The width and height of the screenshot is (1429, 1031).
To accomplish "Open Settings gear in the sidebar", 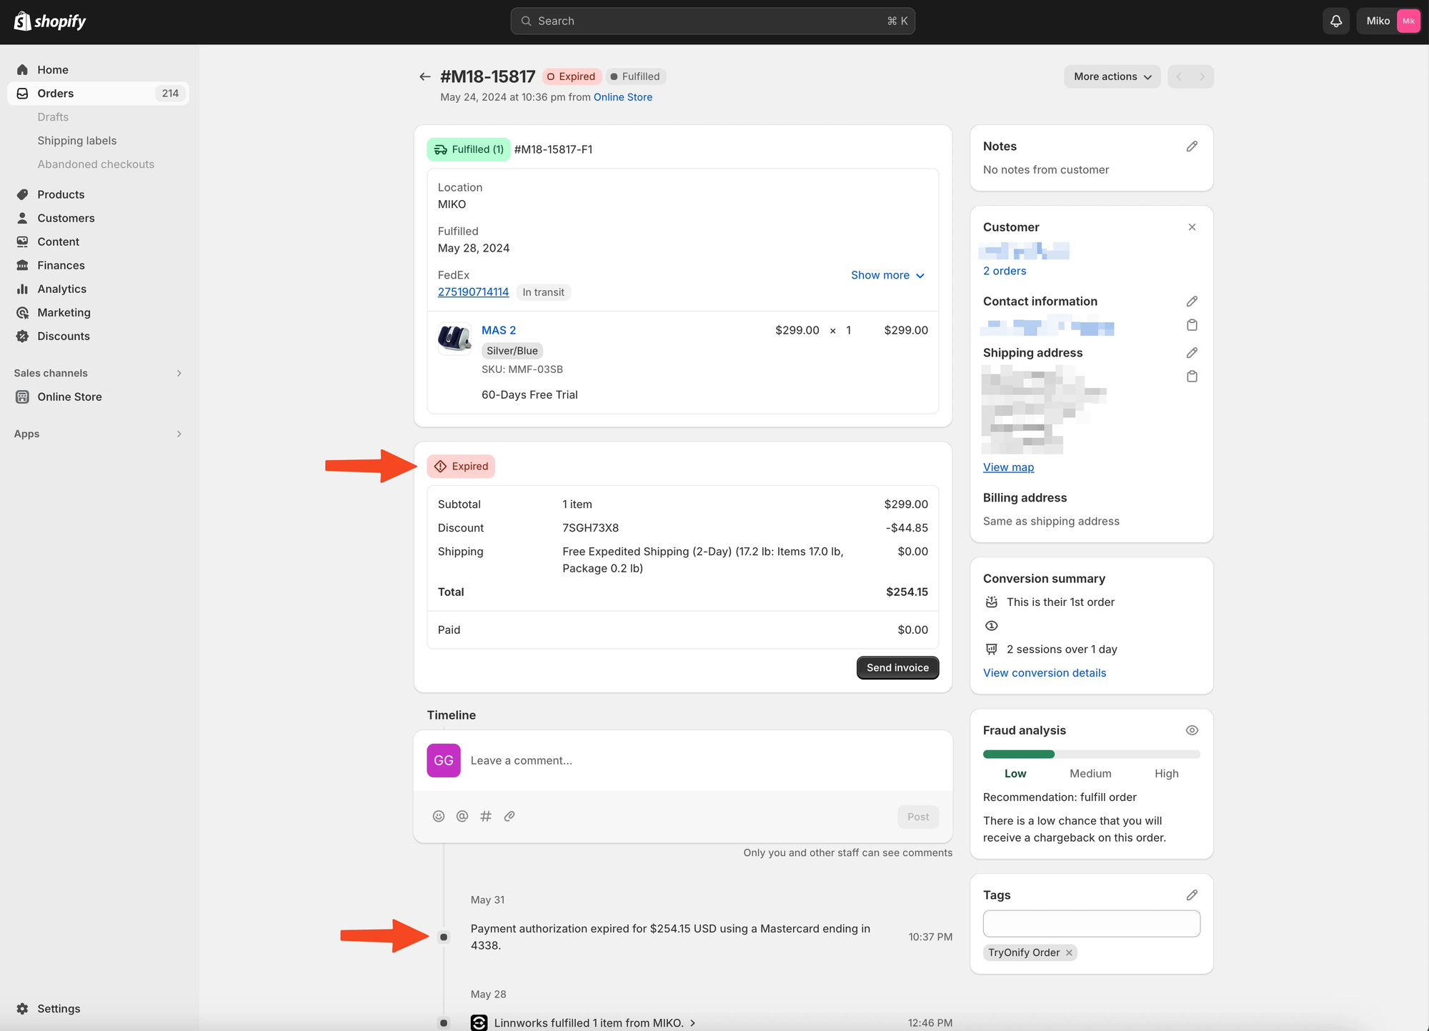I will [x=22, y=1009].
